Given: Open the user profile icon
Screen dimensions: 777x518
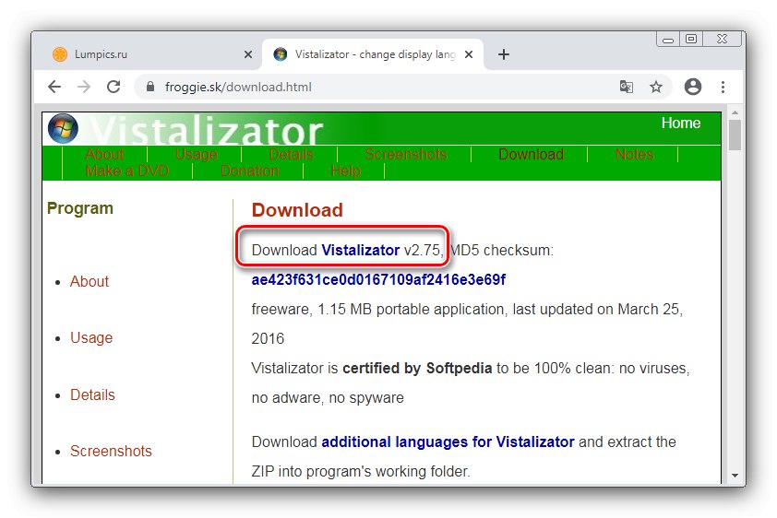Looking at the screenshot, I should click(x=693, y=87).
